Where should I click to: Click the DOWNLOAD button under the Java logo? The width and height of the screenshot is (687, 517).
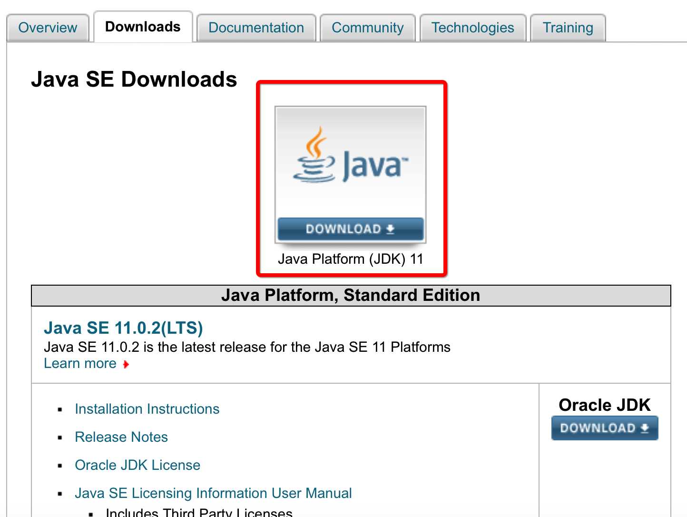pyautogui.click(x=351, y=229)
